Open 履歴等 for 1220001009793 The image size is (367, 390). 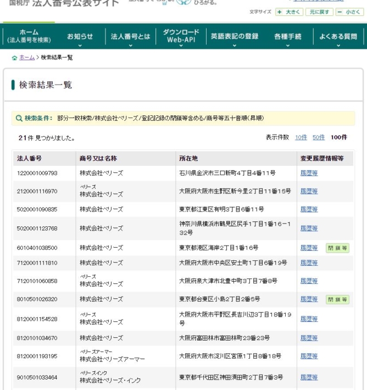tap(309, 173)
